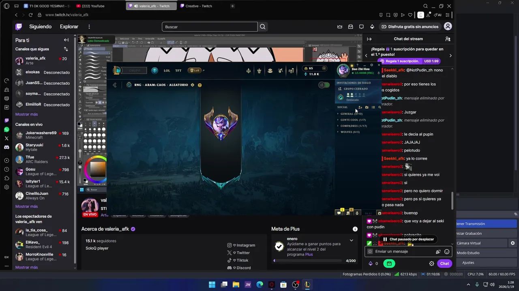
Task: Open the Twitch notifications inbox icon
Action: (x=351, y=27)
